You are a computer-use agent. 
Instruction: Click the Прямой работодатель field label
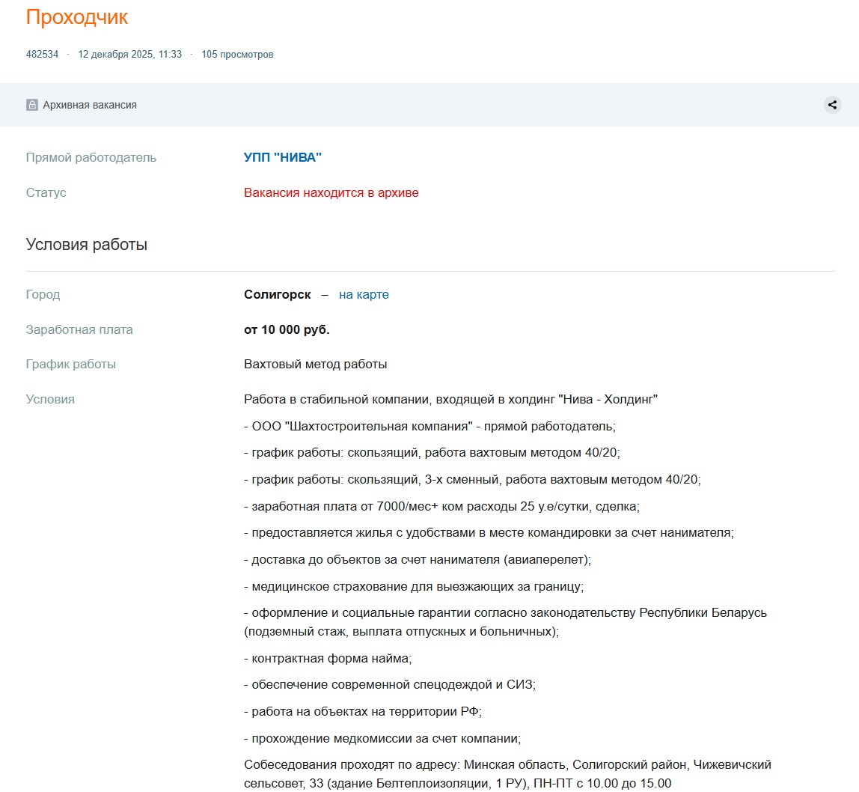click(x=91, y=157)
